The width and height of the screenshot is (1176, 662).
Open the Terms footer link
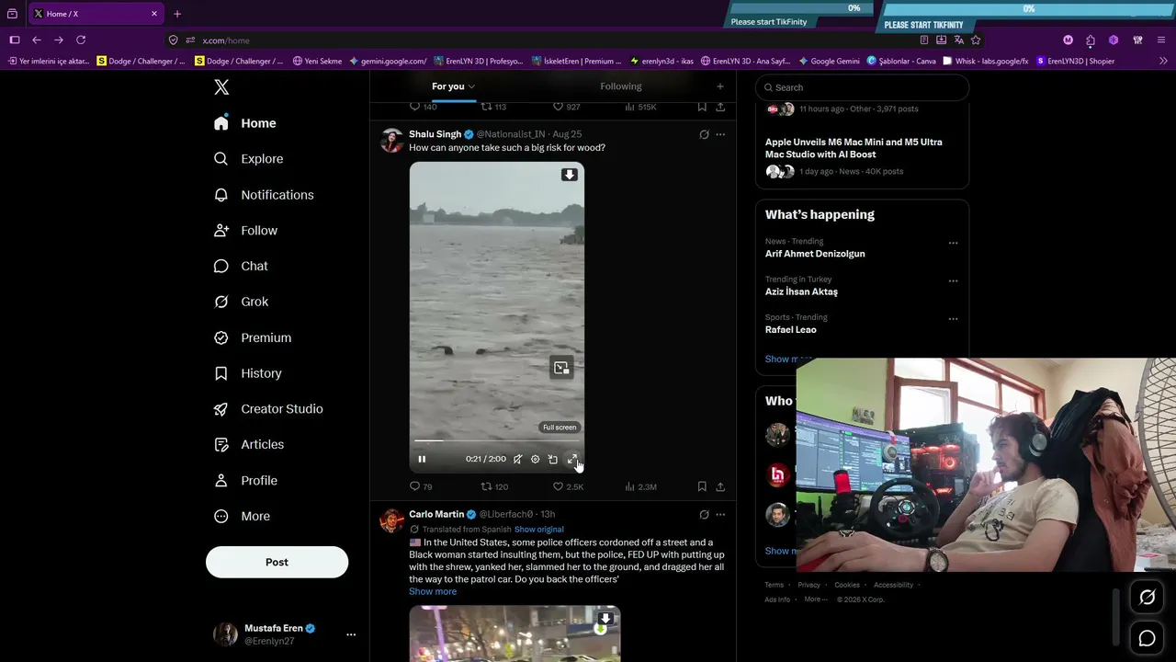pos(775,585)
